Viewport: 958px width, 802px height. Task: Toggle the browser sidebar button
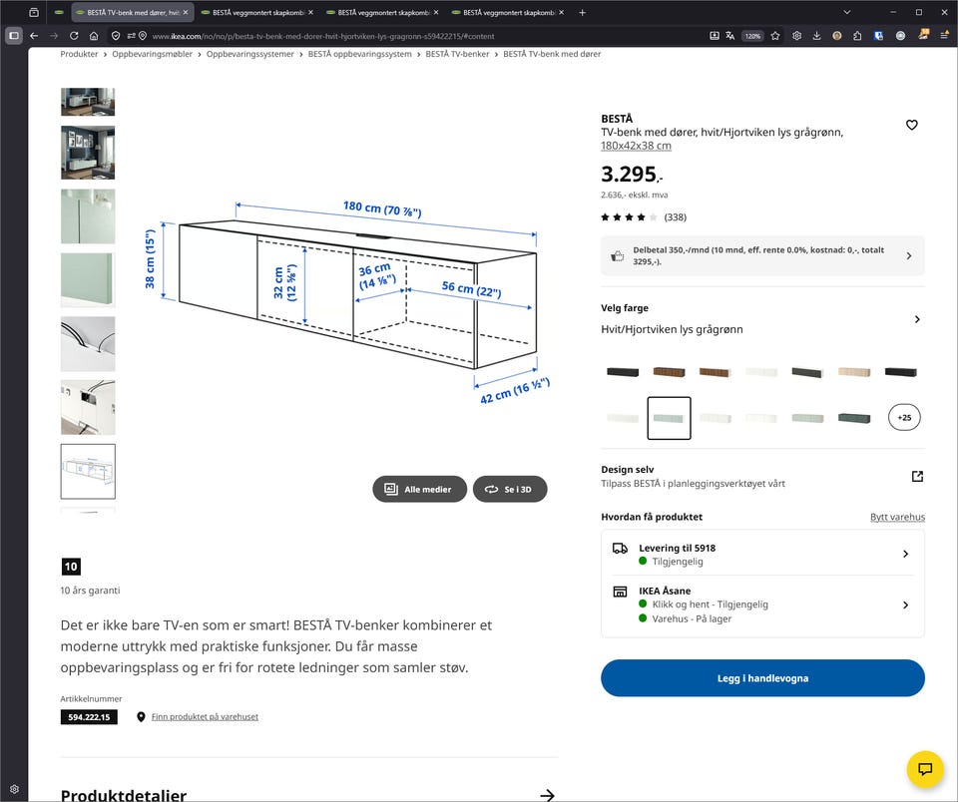13,36
